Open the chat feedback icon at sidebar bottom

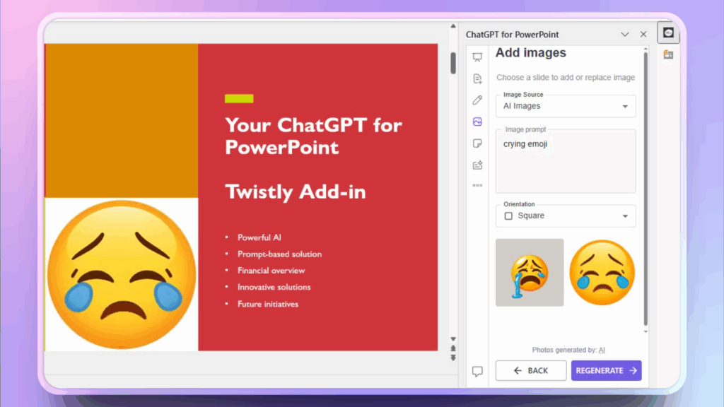[x=477, y=371]
